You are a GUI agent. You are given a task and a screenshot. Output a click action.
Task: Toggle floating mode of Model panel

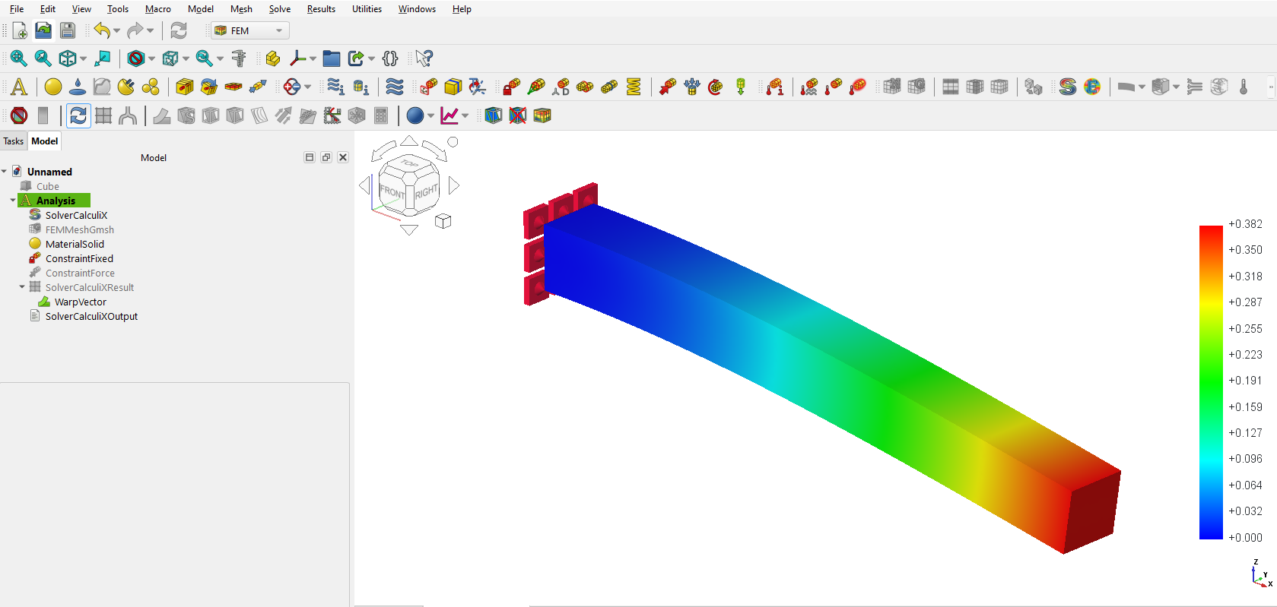326,157
